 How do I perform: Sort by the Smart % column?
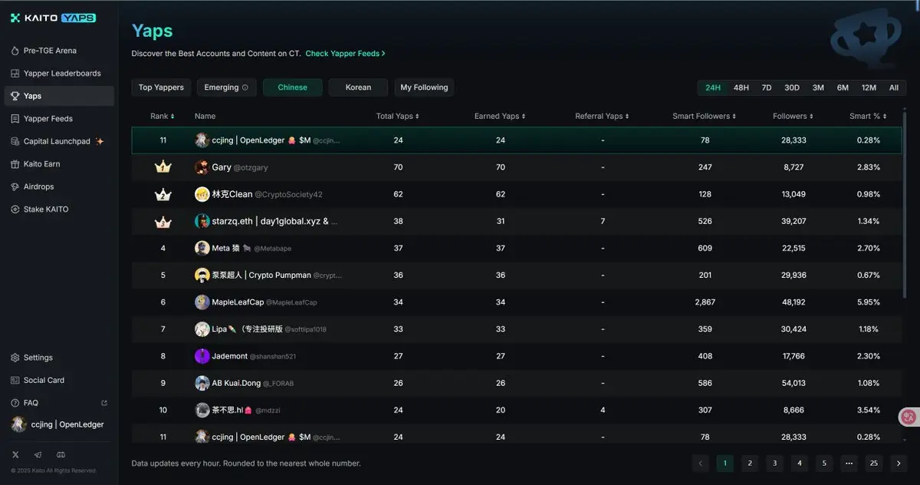pyautogui.click(x=868, y=116)
